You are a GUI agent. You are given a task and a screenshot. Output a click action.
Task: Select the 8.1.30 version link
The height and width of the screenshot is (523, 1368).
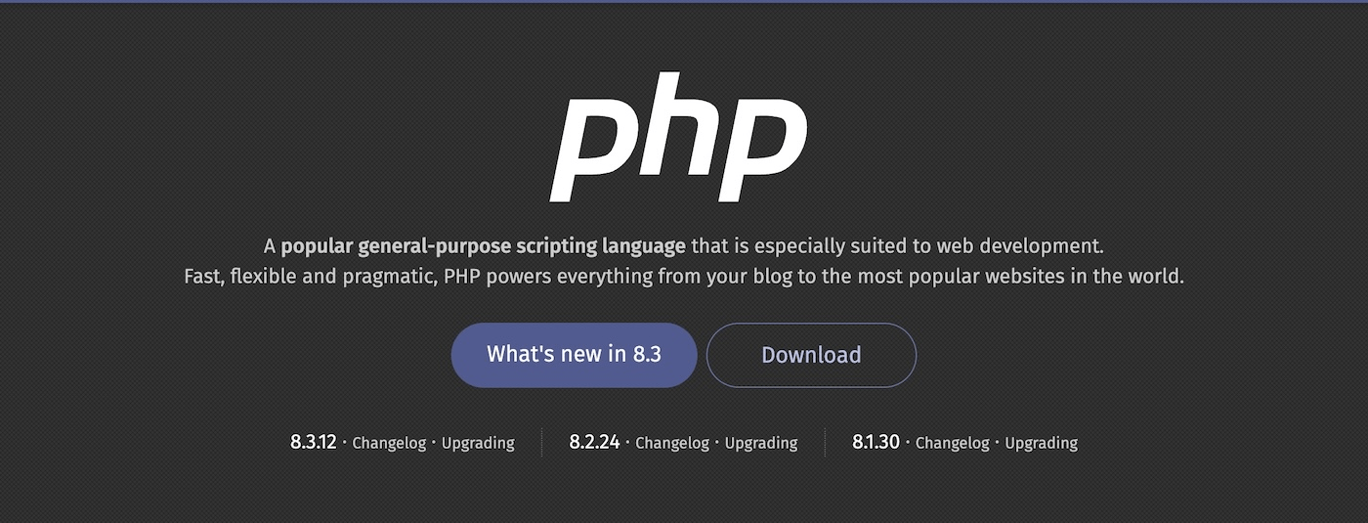click(876, 442)
